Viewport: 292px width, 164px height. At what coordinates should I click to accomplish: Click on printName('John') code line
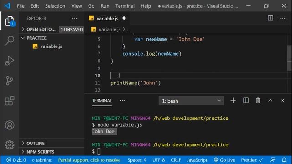136,83
